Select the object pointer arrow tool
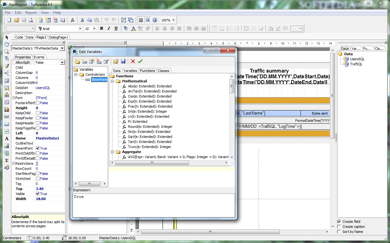Screen dimensions: 390x243 coord(7,37)
